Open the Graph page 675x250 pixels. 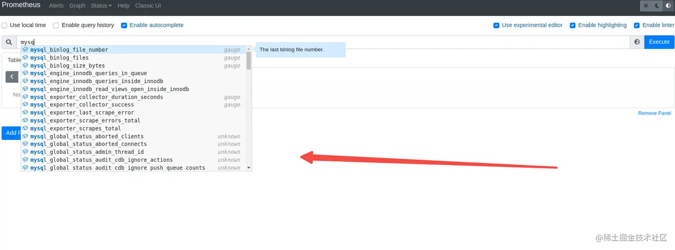click(x=77, y=6)
